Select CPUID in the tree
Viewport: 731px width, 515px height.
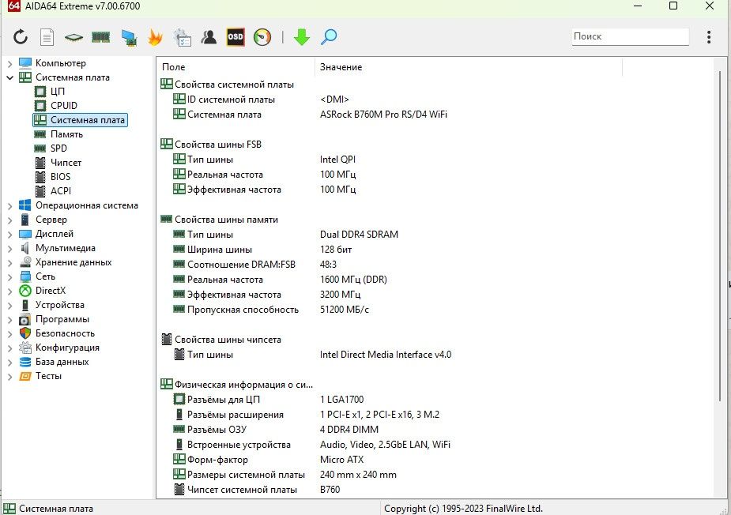[x=63, y=105]
